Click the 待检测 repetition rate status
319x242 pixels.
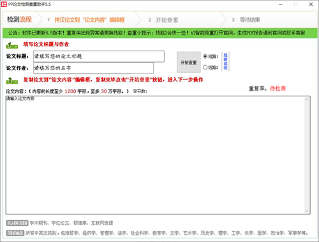(x=278, y=88)
